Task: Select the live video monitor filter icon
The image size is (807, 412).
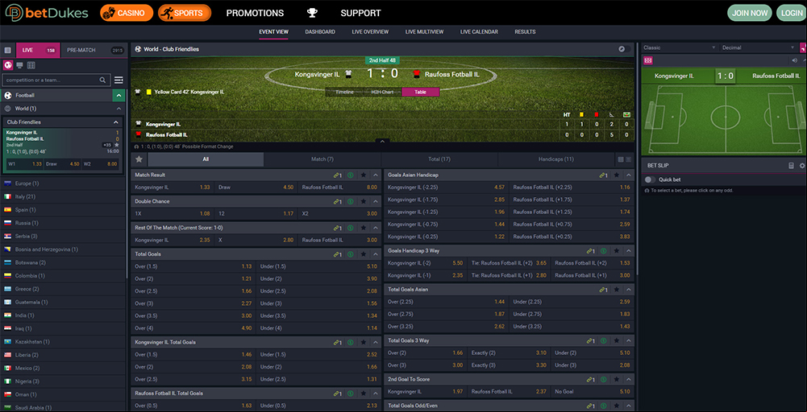Action: click(19, 65)
